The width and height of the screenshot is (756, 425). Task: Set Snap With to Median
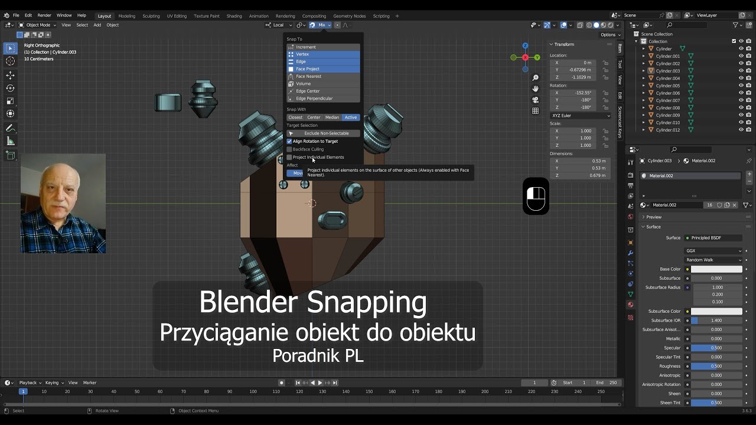pos(332,117)
